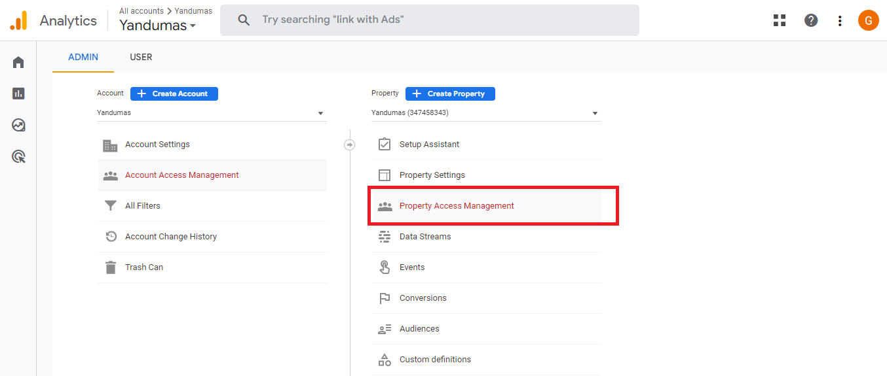Viewport: 887px width, 376px height.
Task: Open the Home icon in left sidebar
Action: pyautogui.click(x=18, y=62)
